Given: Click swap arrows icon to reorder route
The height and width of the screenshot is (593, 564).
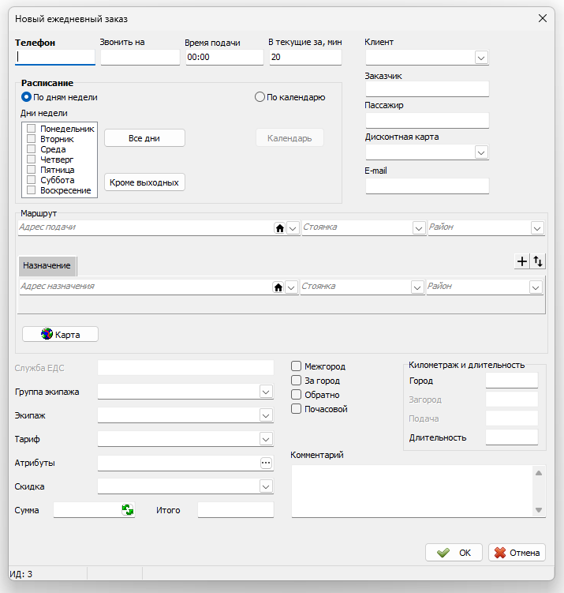Looking at the screenshot, I should [538, 262].
